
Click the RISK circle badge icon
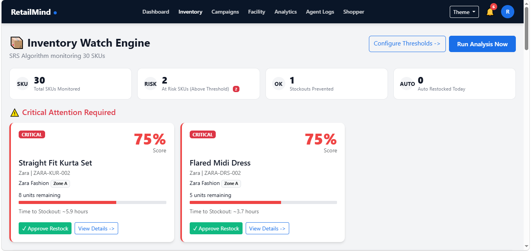click(150, 84)
